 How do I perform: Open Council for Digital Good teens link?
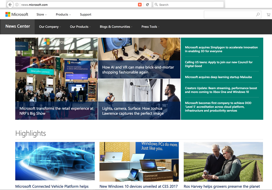point(219,64)
